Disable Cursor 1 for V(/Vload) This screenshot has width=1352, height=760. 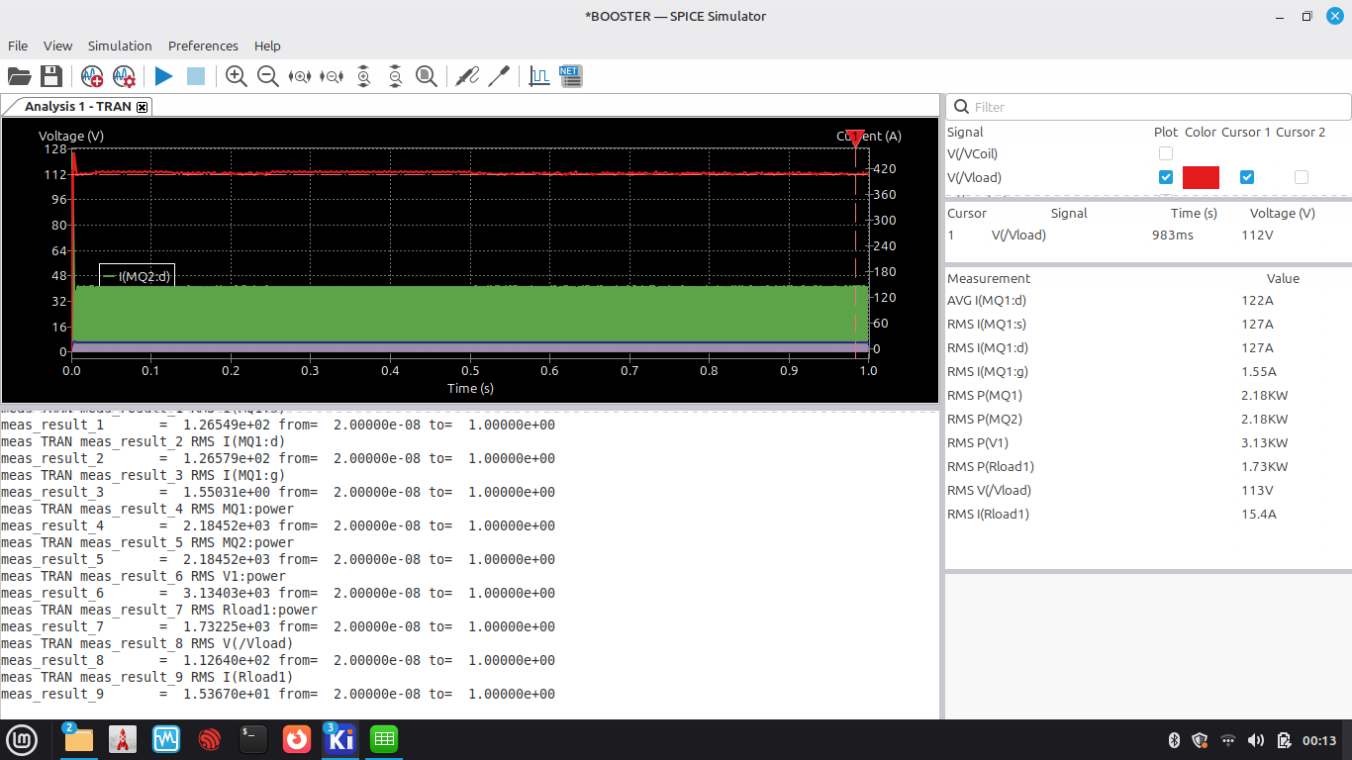1247,177
